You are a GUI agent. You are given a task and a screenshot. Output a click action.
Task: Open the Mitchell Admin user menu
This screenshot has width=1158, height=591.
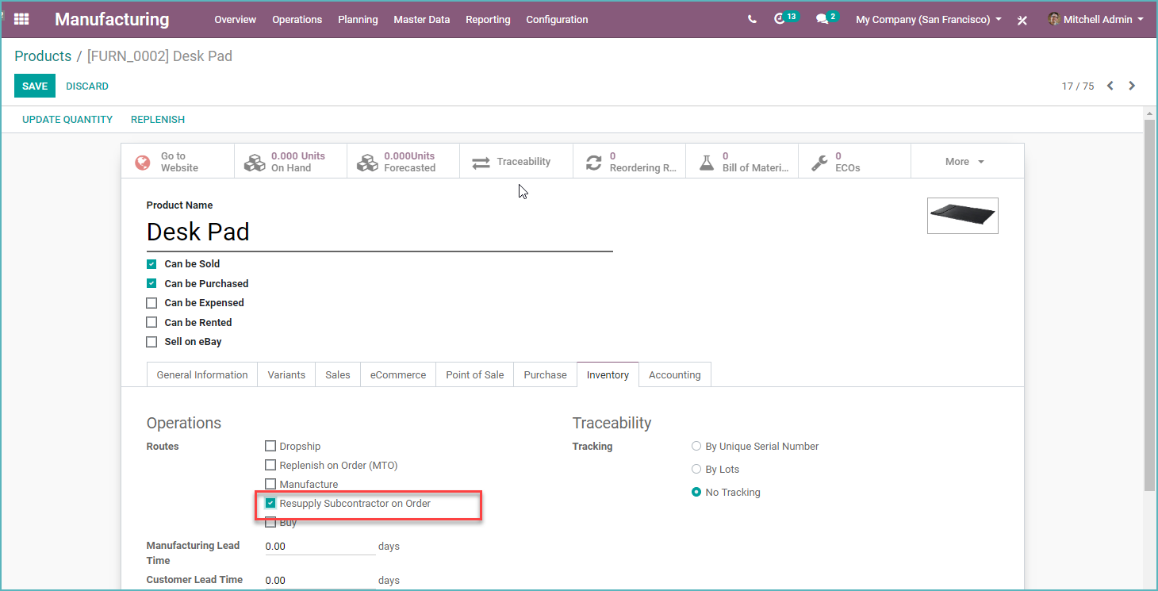coord(1096,19)
